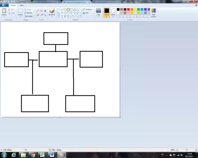Open the shape Outline dropdown

88,10
